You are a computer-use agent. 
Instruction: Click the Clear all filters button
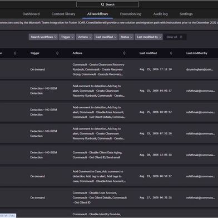pos(175,37)
